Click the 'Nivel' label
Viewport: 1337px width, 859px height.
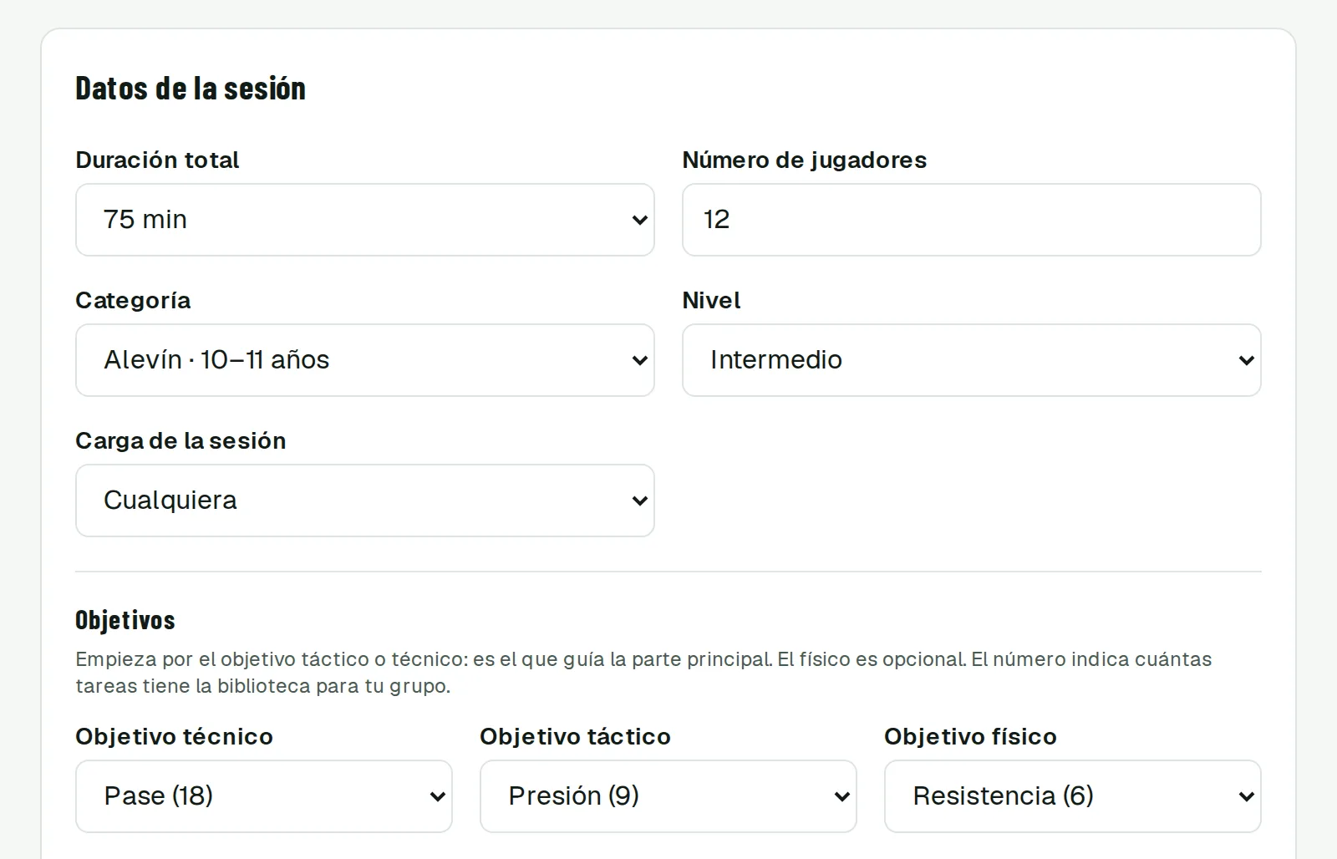tap(711, 300)
